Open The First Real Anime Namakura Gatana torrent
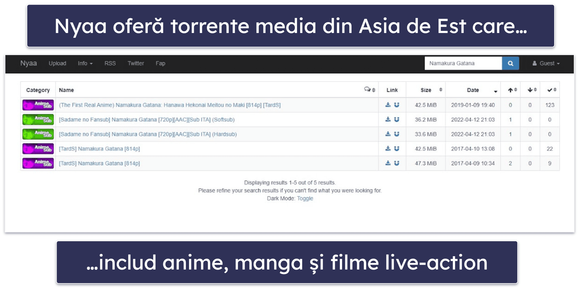The width and height of the screenshot is (579, 288). [170, 105]
